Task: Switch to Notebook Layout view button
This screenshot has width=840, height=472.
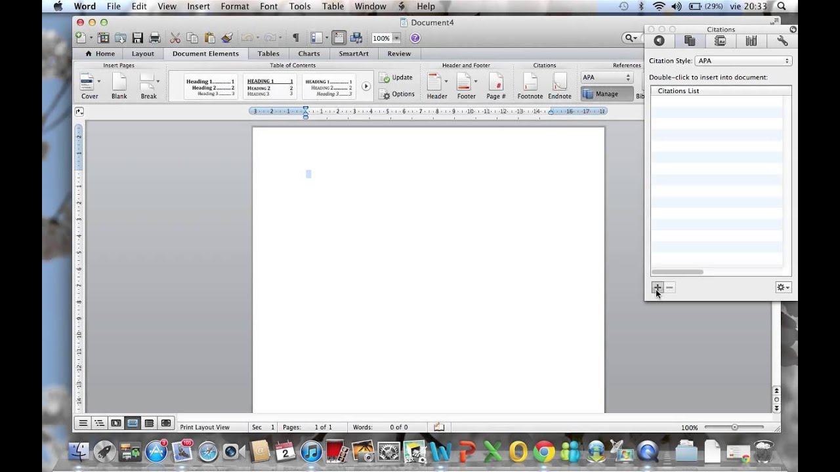Action: (149, 423)
